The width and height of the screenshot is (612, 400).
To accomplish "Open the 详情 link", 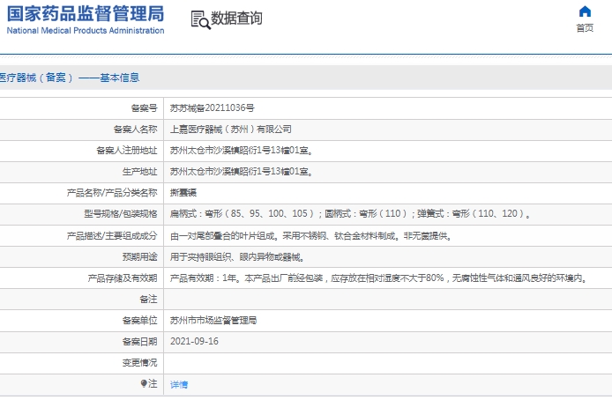I will (x=179, y=384).
